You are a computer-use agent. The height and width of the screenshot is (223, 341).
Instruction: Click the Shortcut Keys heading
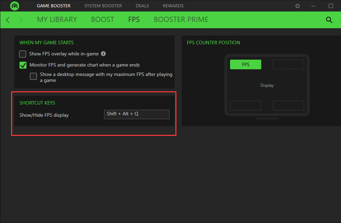[x=37, y=103]
